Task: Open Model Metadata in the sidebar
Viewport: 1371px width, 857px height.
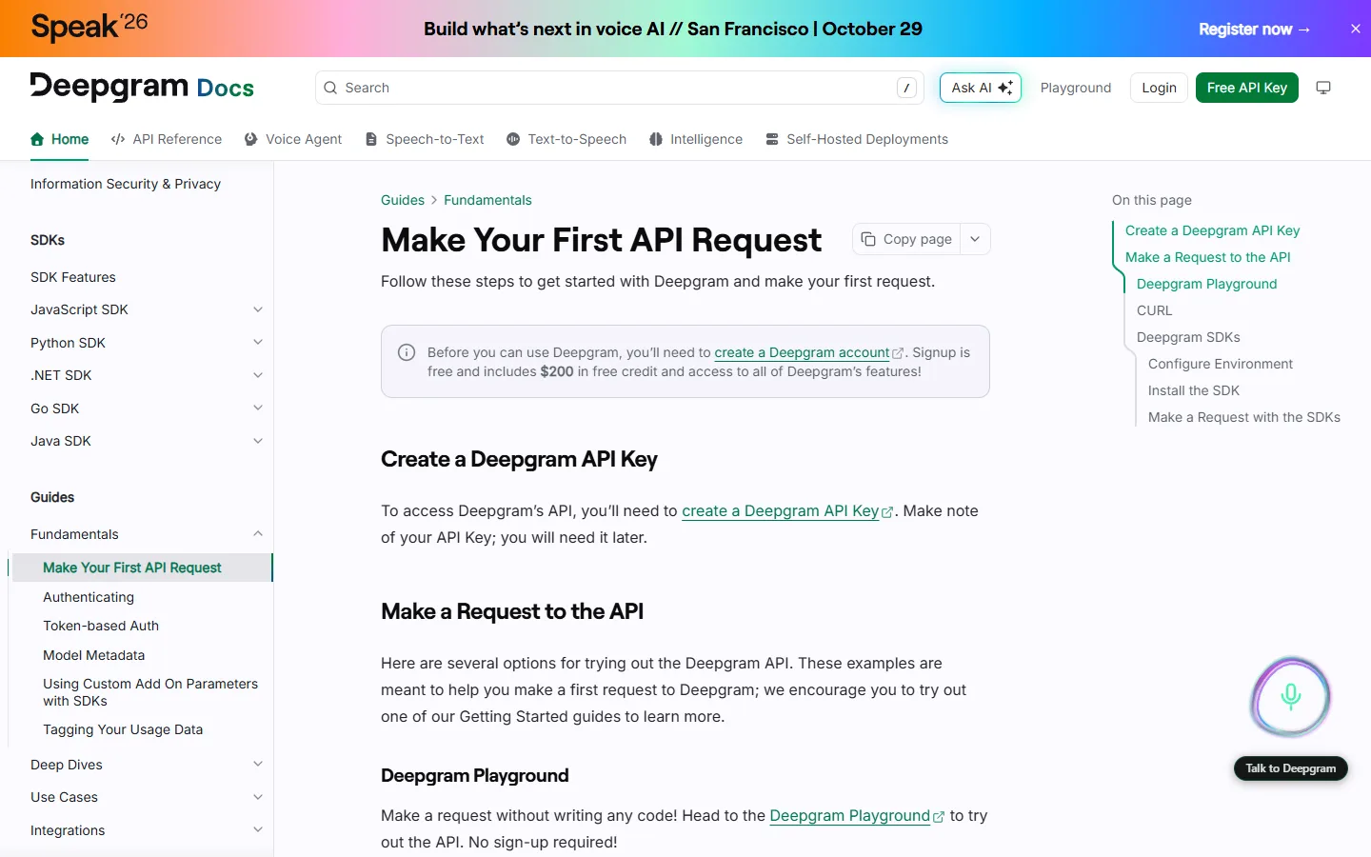Action: [94, 655]
